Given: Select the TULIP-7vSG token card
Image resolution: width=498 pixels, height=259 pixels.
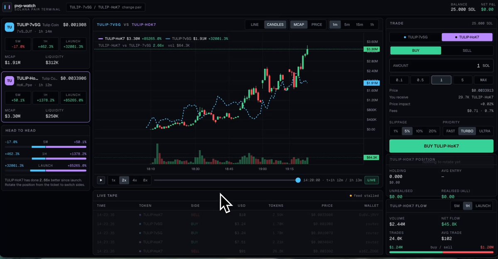Looking at the screenshot, I should pos(46,44).
